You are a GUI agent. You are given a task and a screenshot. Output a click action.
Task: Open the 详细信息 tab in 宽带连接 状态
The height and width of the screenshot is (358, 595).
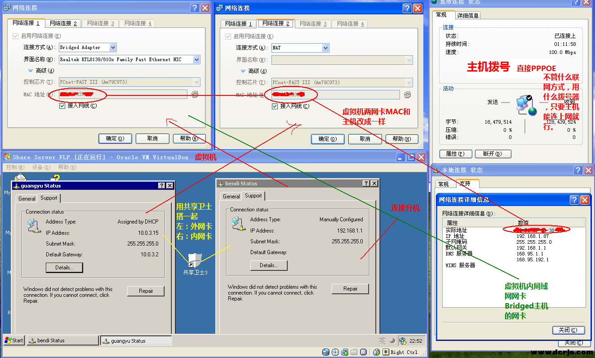click(468, 15)
